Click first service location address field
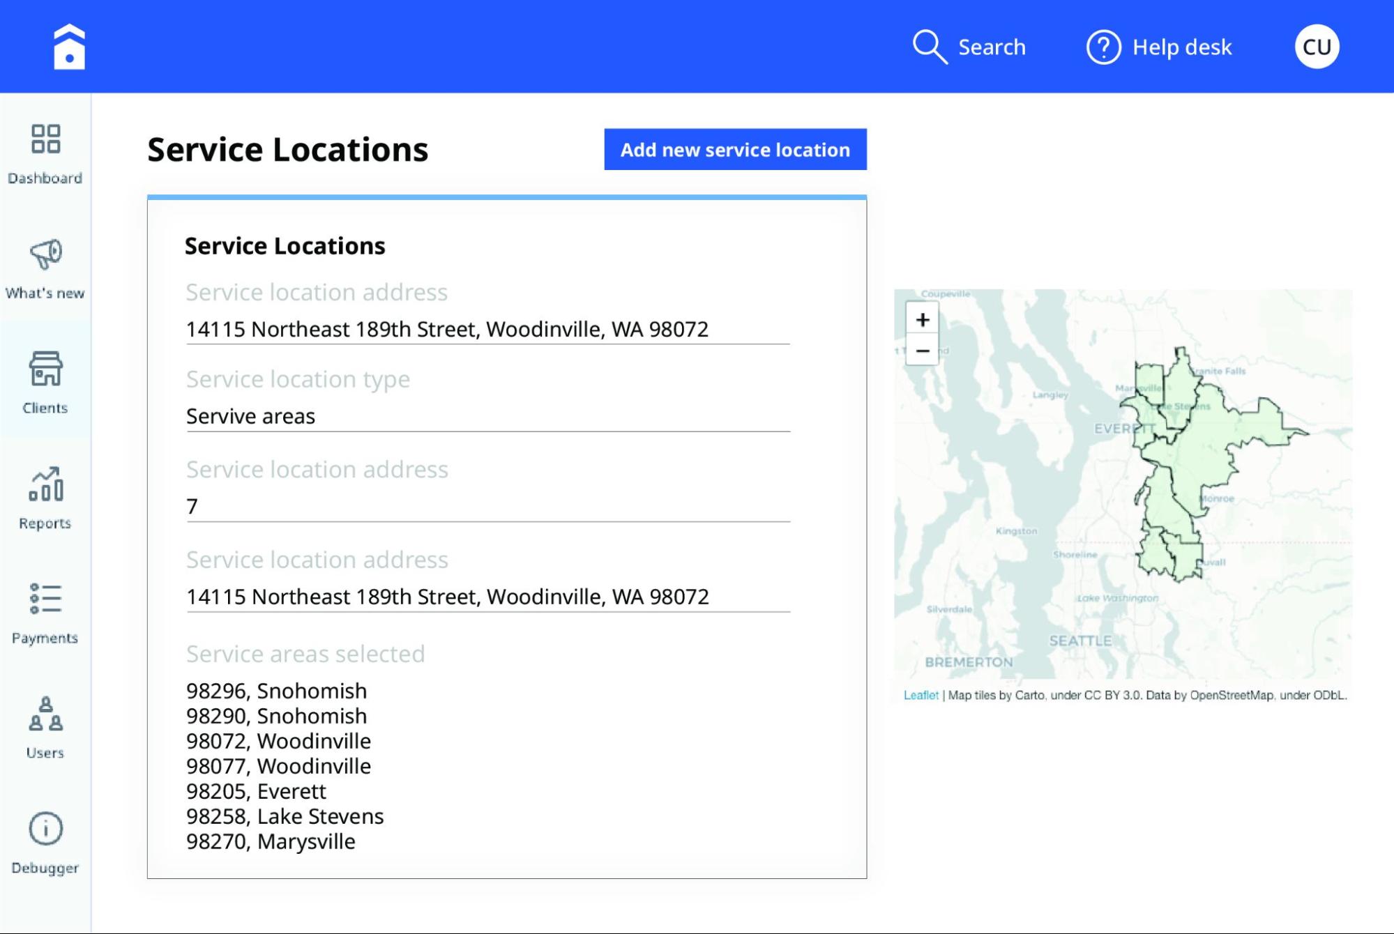The width and height of the screenshot is (1394, 934). point(487,328)
